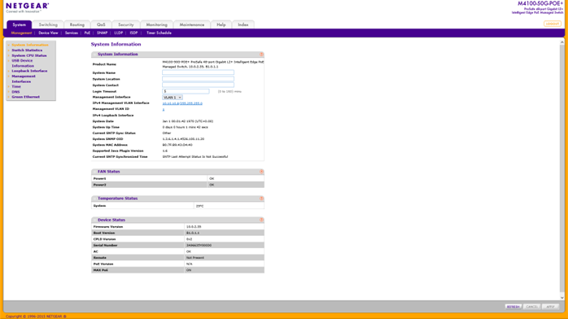Open DNS in the sidebar
The height and width of the screenshot is (319, 568).
tap(15, 92)
